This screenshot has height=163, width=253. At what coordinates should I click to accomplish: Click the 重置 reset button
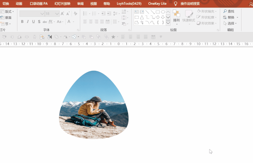(6, 18)
